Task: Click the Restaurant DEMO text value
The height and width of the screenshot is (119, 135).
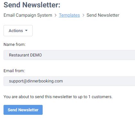Action: coord(25,55)
